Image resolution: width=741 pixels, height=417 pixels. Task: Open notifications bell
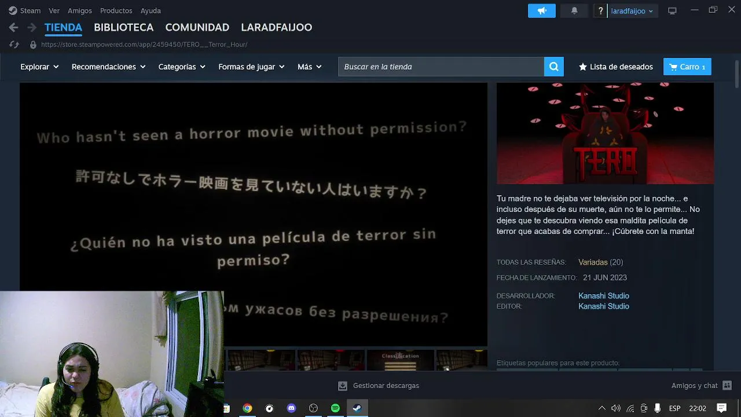574,11
